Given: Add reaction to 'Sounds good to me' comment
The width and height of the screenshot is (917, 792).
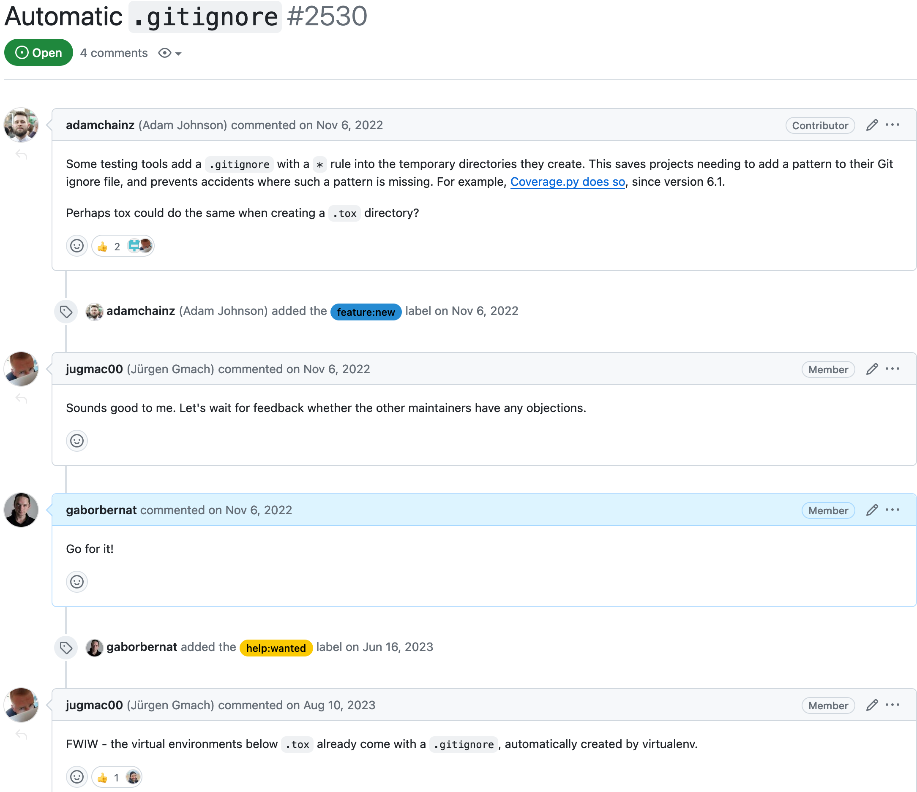Looking at the screenshot, I should point(77,441).
